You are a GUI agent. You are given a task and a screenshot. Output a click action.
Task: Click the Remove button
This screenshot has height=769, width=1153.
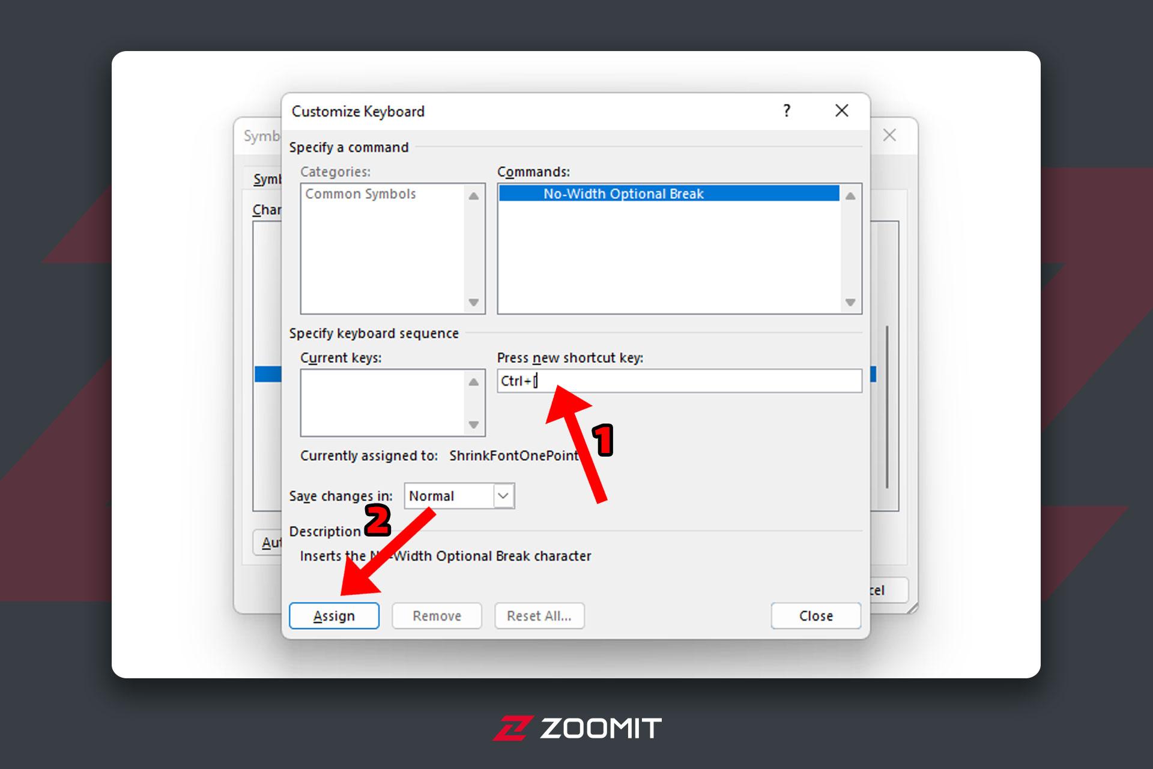pos(437,616)
